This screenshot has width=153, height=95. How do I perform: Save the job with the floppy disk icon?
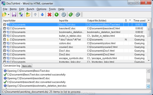[x=14, y=15]
